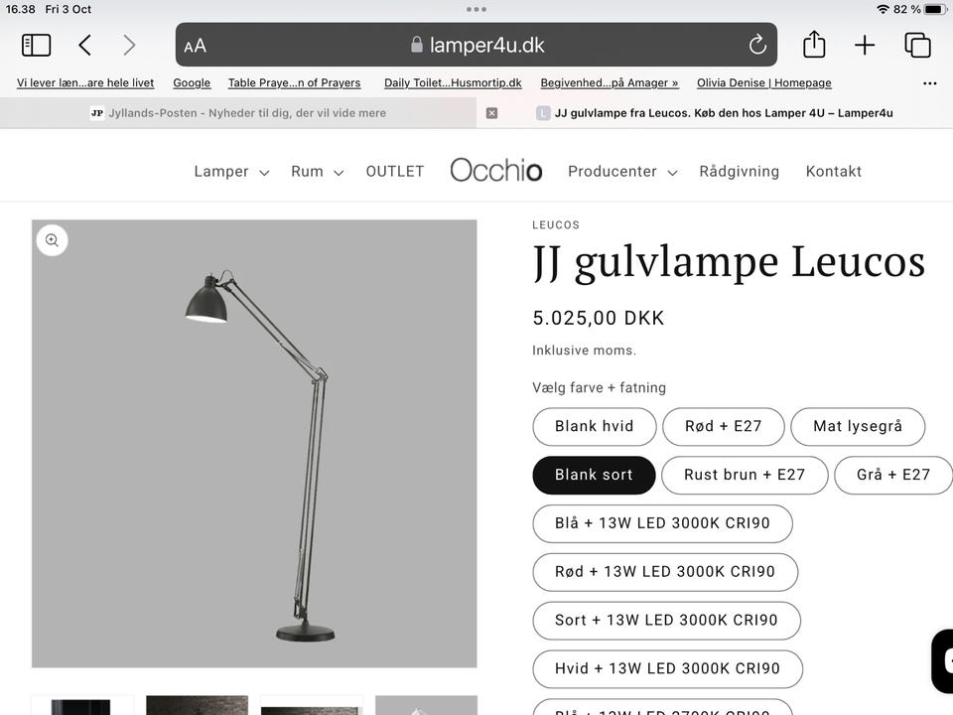Image resolution: width=953 pixels, height=715 pixels.
Task: Go back to previous page
Action: (85, 46)
